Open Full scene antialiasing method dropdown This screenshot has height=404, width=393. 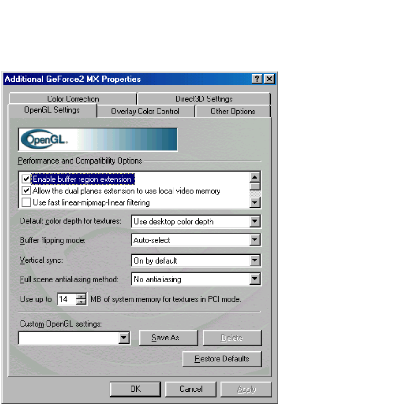pos(255,279)
